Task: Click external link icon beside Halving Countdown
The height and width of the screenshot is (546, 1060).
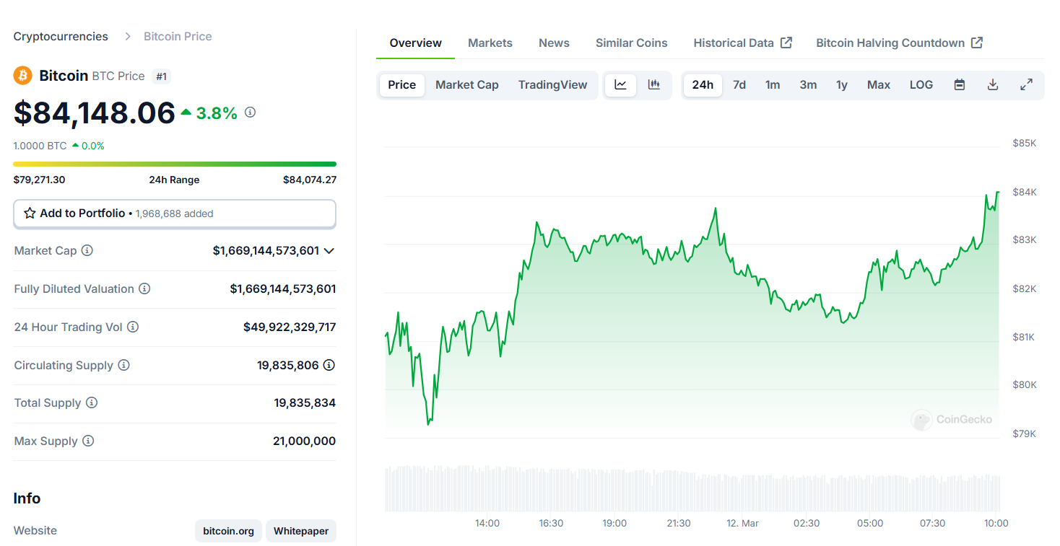Action: coord(977,43)
